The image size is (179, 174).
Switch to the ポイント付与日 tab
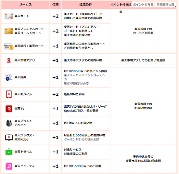pos(143,5)
